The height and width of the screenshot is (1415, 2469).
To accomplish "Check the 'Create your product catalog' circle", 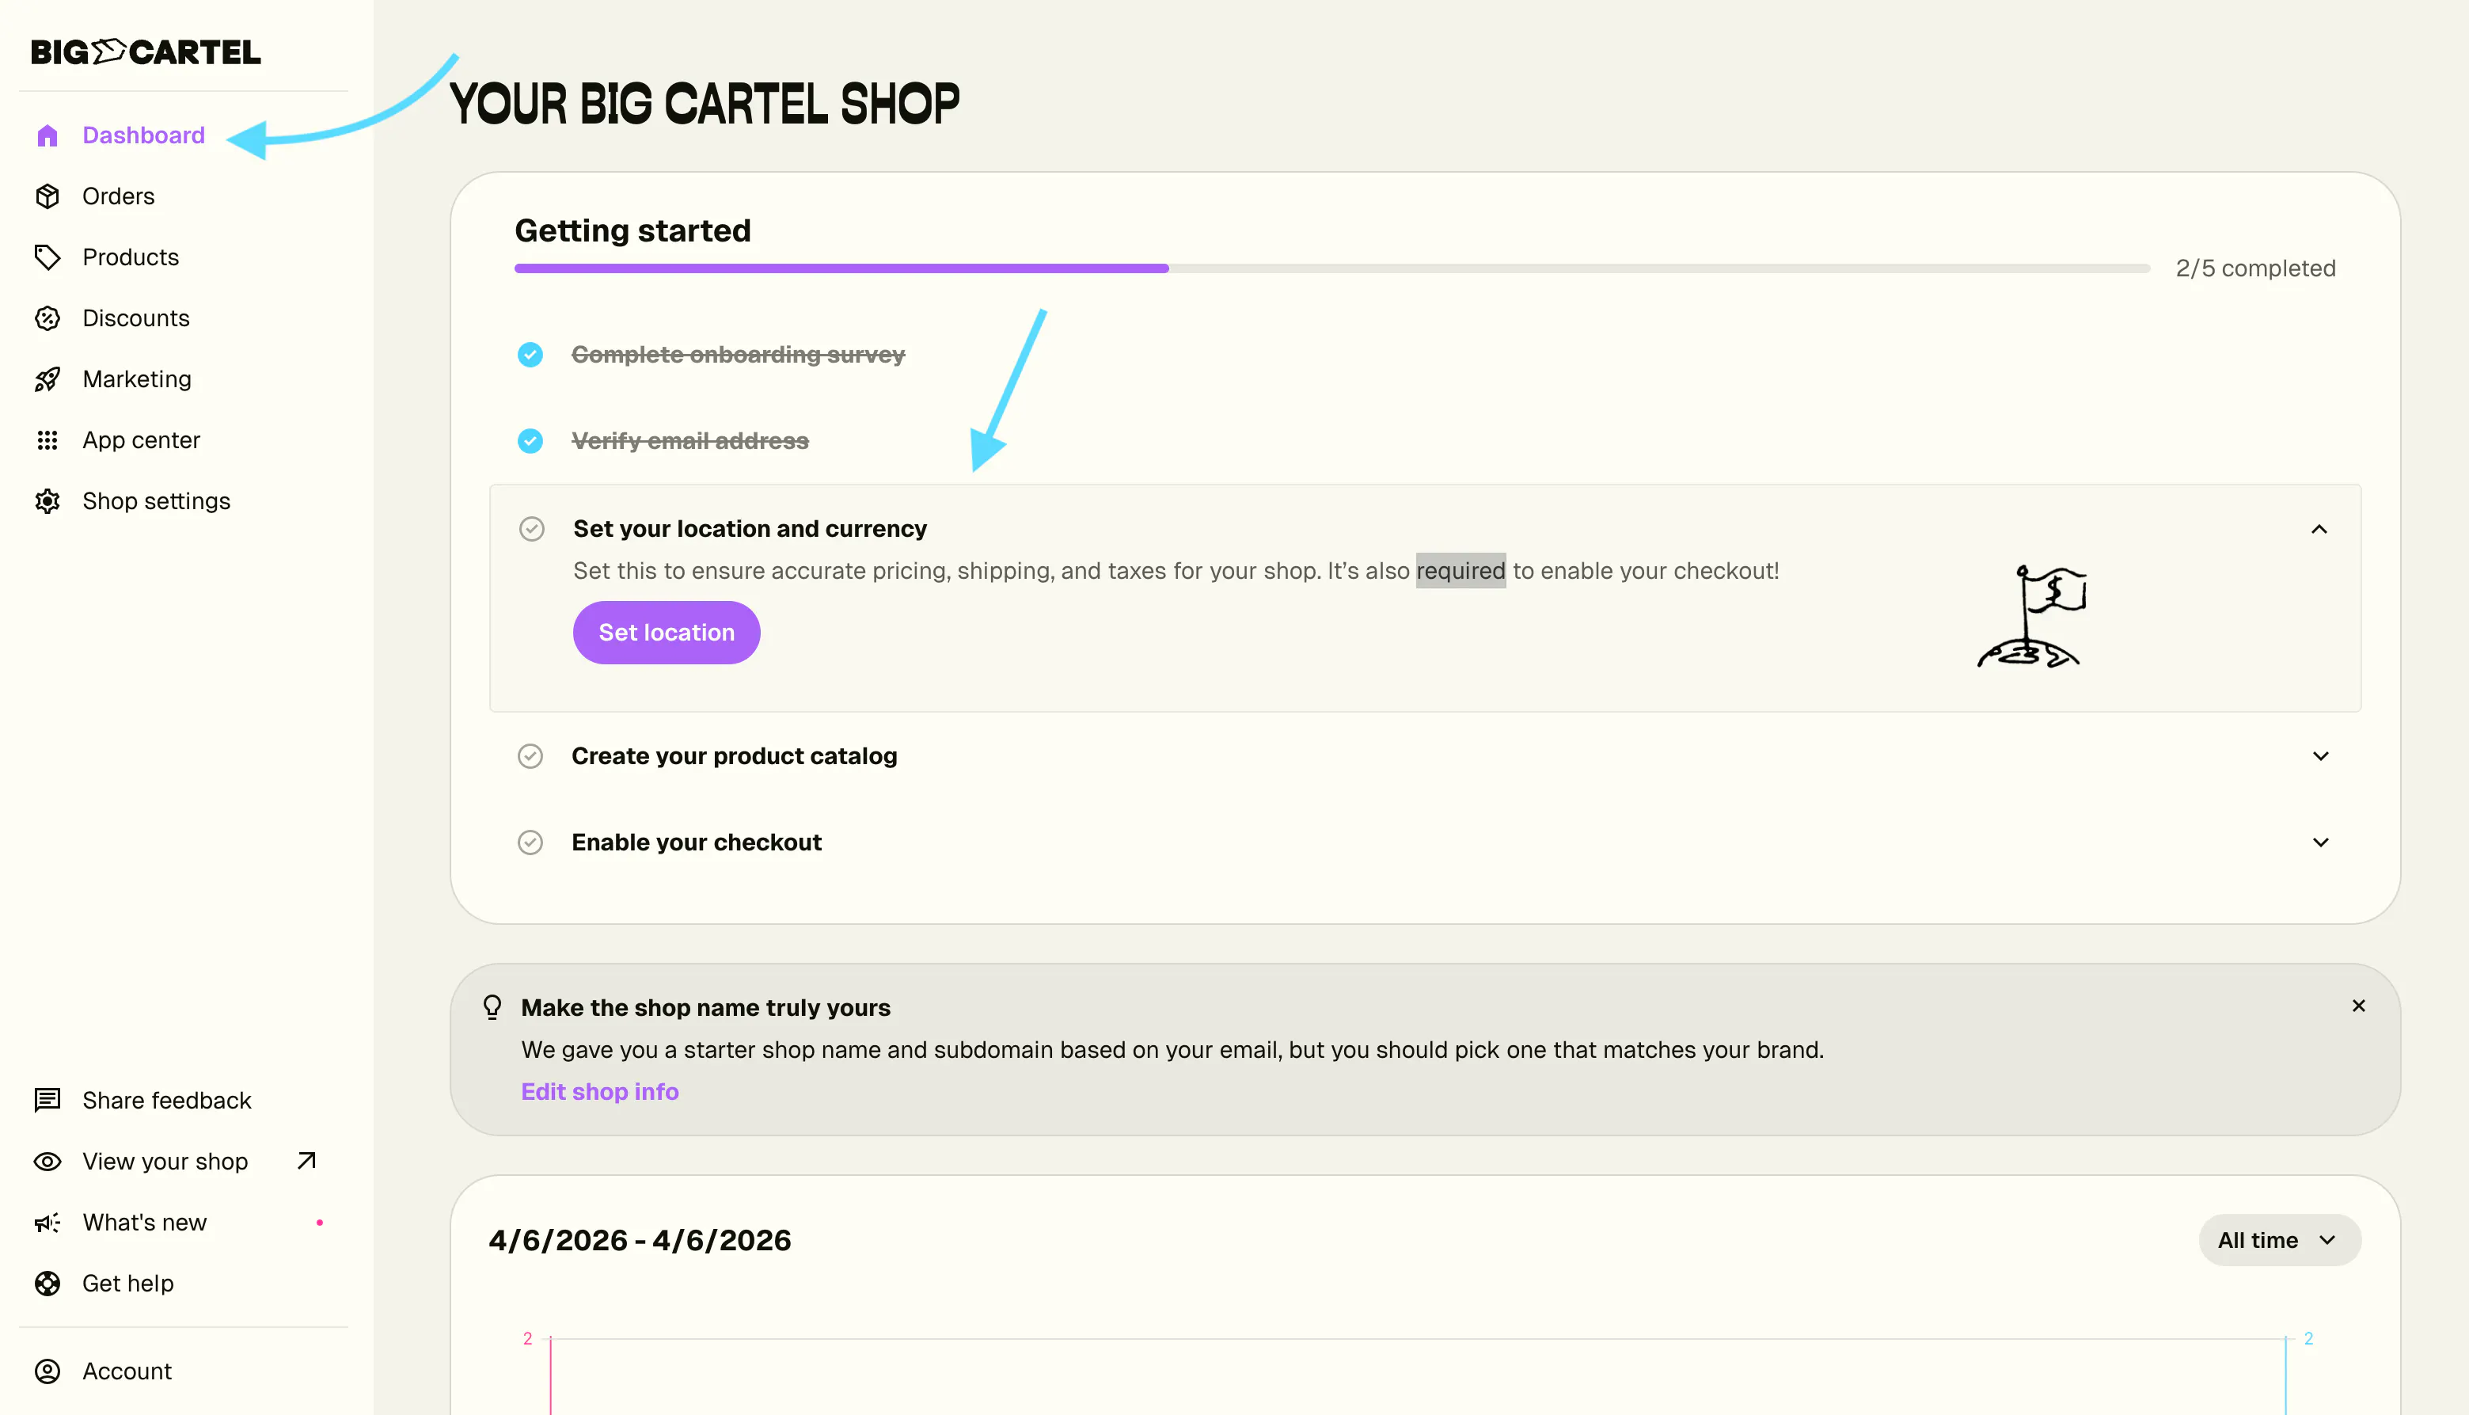I will [530, 756].
